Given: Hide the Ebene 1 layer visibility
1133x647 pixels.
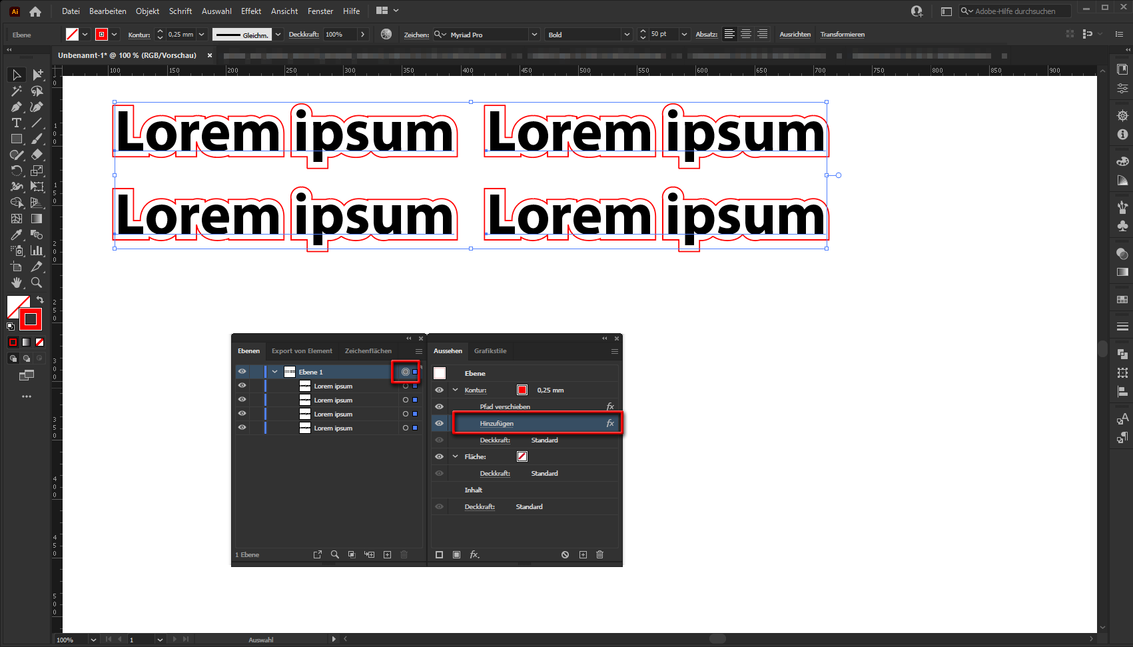Looking at the screenshot, I should (x=242, y=371).
